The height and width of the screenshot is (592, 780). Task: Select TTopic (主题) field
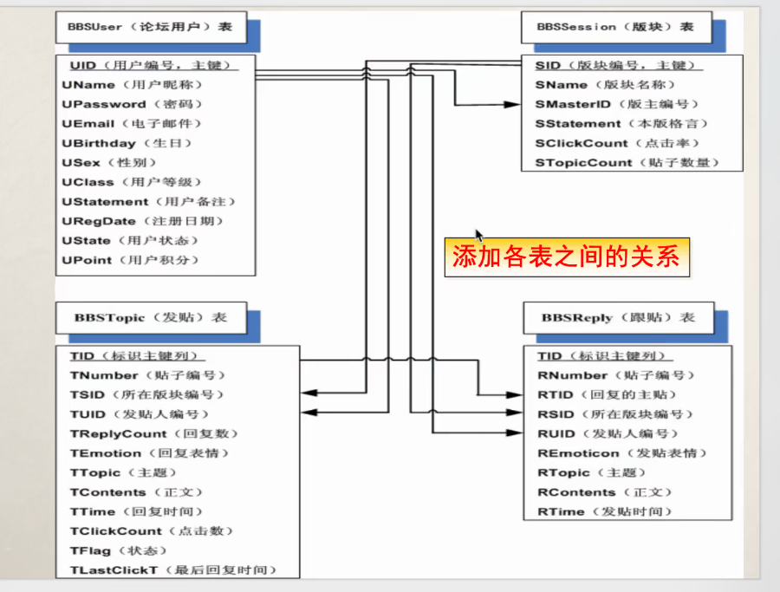123,472
